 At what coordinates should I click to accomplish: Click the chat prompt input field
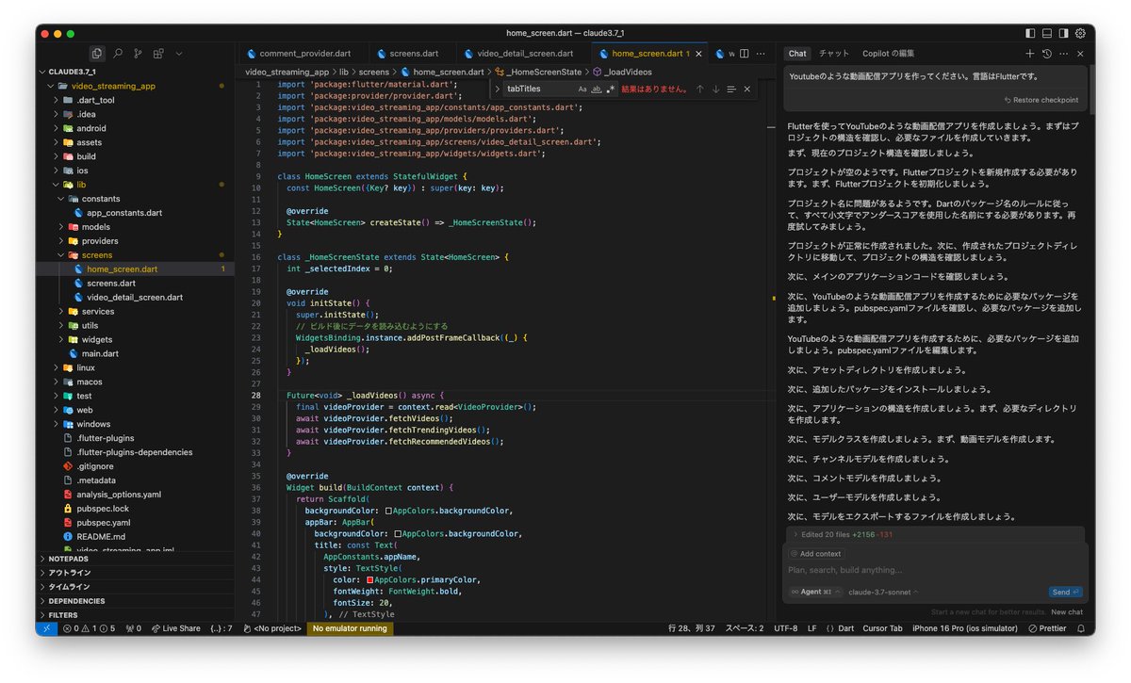[936, 570]
